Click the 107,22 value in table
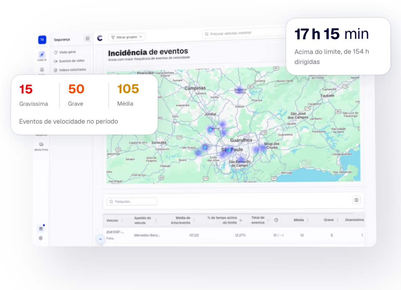Image resolution: width=401 pixels, height=290 pixels. pyautogui.click(x=194, y=235)
